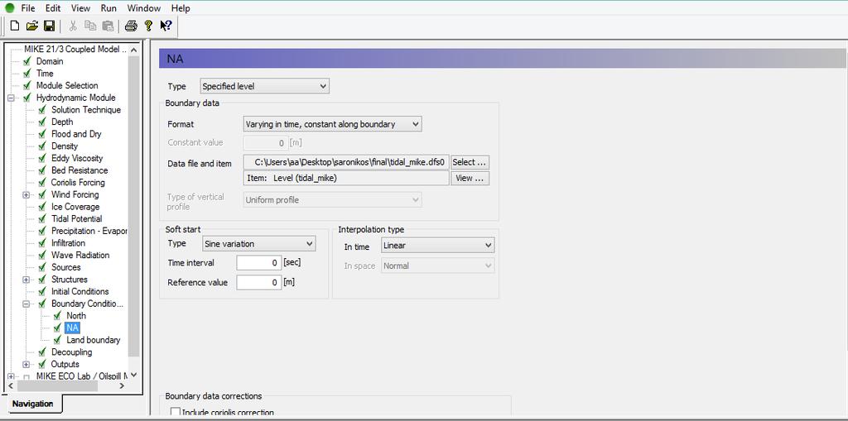848x421 pixels.
Task: Collapse the Hydrodynamic Module tree node
Action: click(11, 98)
